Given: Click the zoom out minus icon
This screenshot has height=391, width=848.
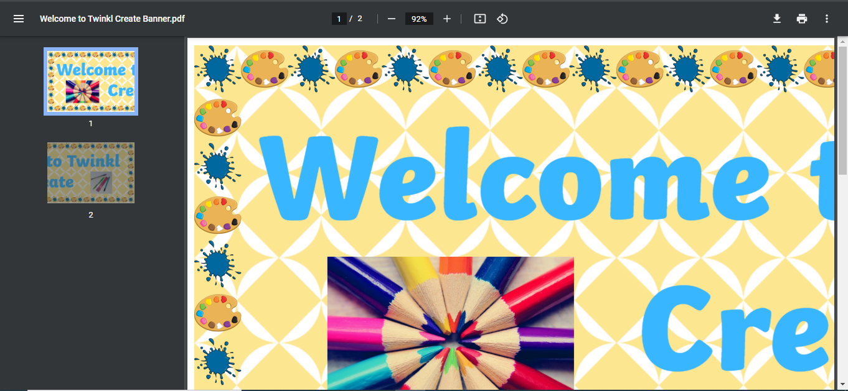Looking at the screenshot, I should pyautogui.click(x=392, y=19).
